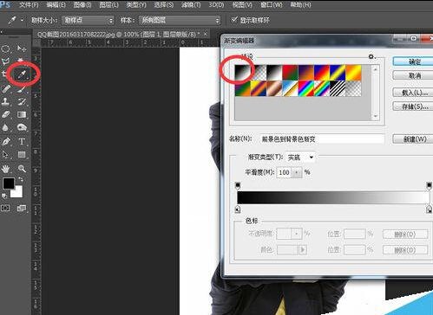Image resolution: width=433 pixels, height=315 pixels.
Task: Select the foreground-to-transparent gradient preset
Action: point(259,73)
